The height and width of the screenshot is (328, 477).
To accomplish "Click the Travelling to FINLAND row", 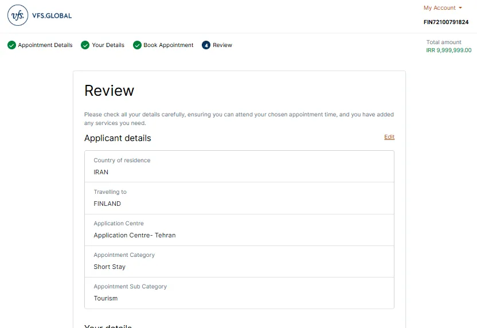I will coord(239,198).
